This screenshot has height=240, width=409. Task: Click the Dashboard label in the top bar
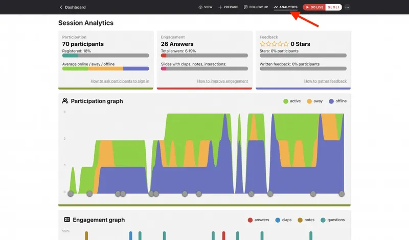coord(75,7)
